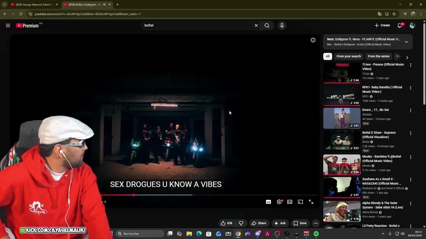Open options for Mouka - Bambina video
The height and width of the screenshot is (239, 426).
410,157
